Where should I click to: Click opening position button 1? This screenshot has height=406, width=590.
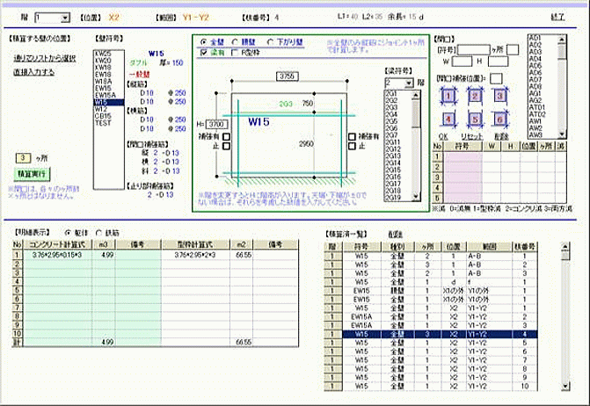pos(449,96)
